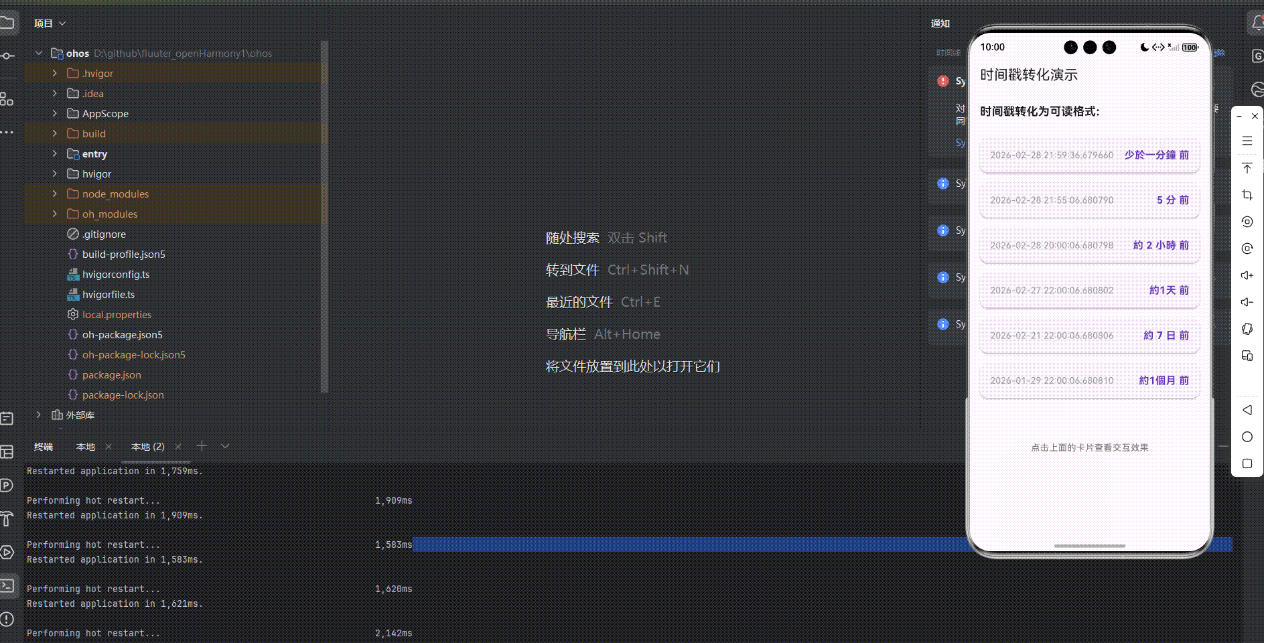Open the Commit tool window icon
Image resolution: width=1264 pixels, height=643 pixels.
point(7,56)
